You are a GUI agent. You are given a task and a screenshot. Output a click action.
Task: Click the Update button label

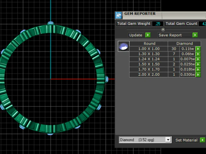pyautogui.click(x=136, y=35)
